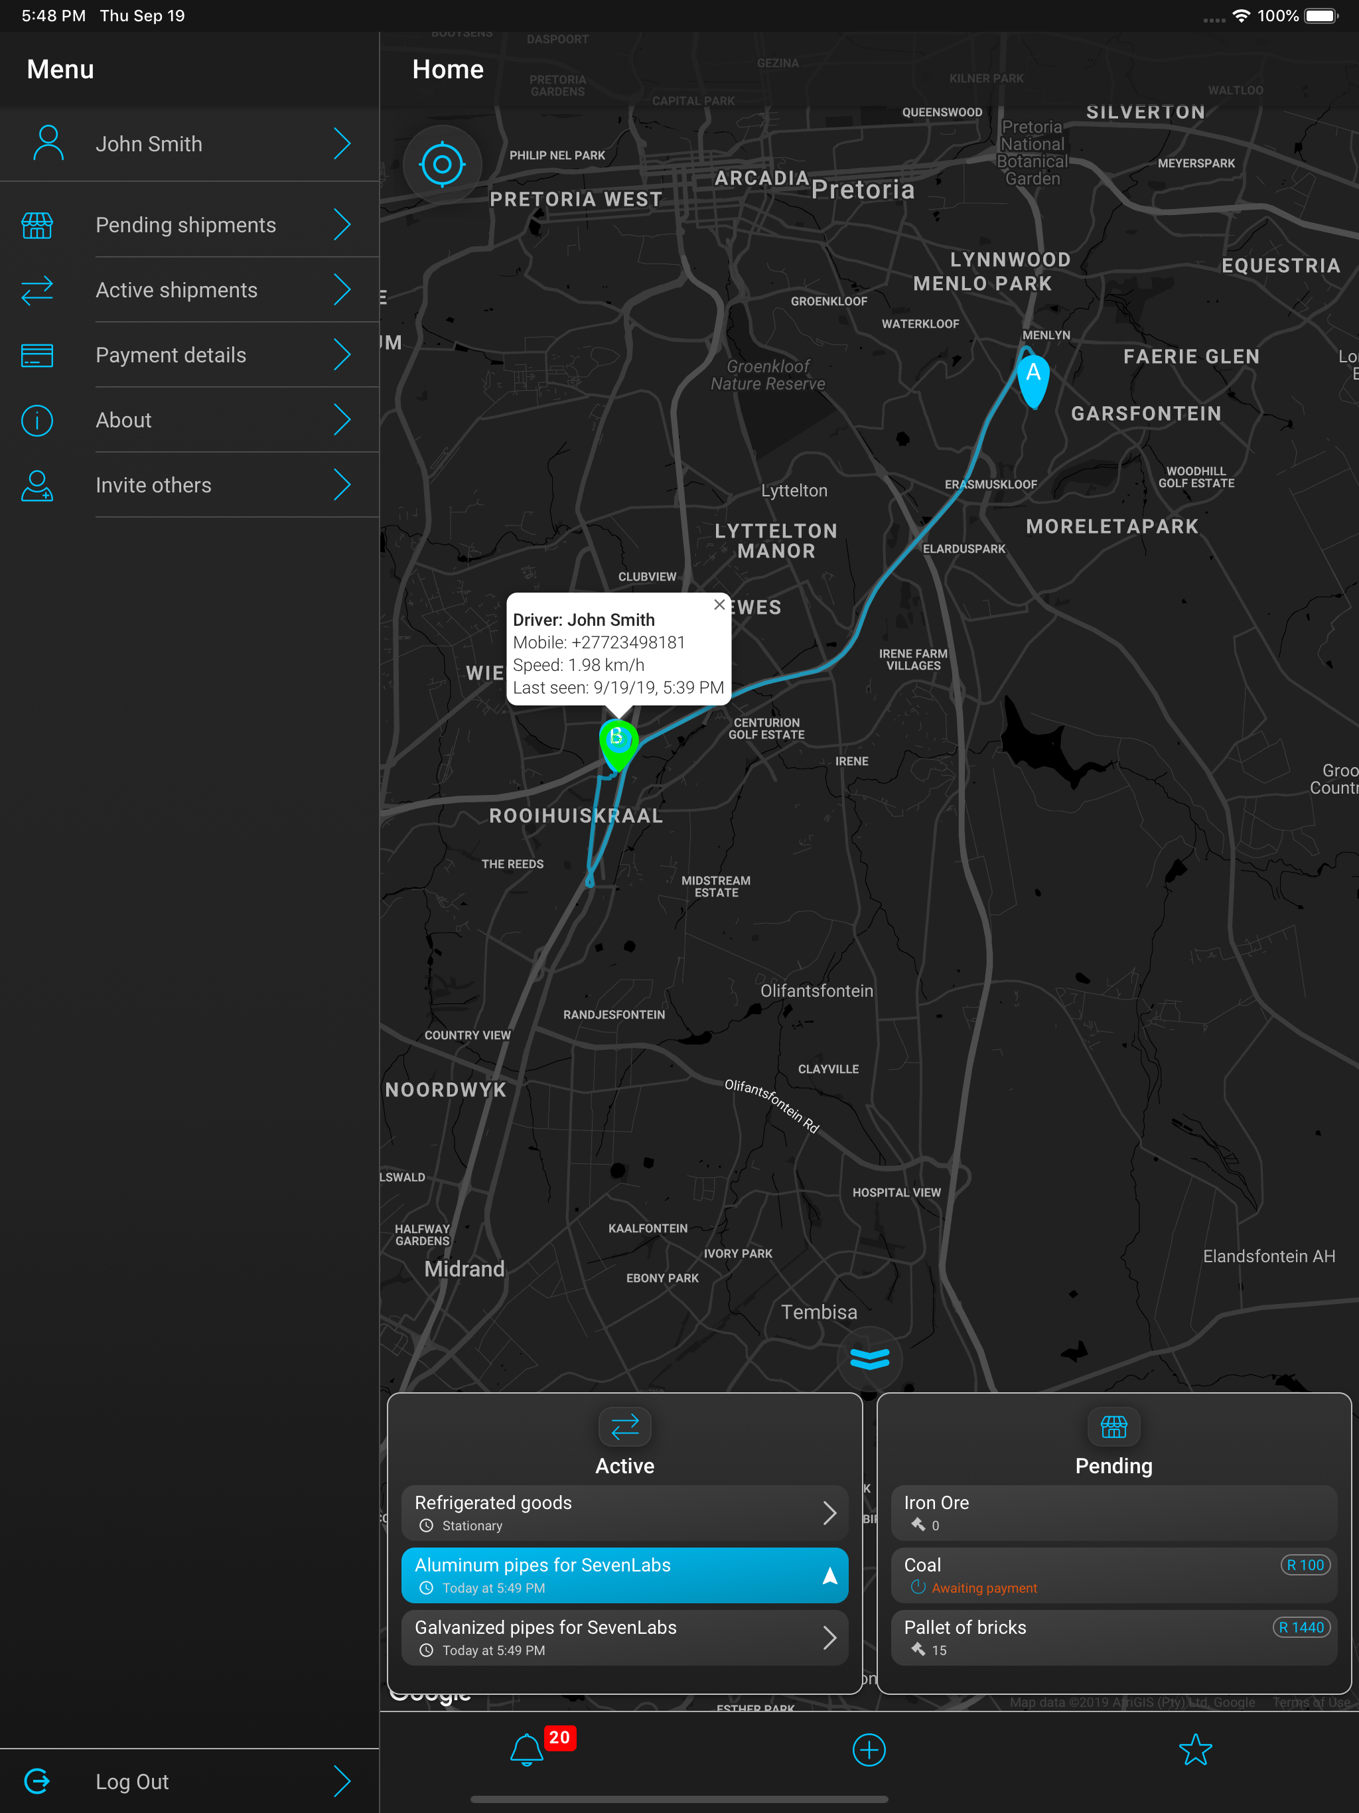The image size is (1359, 1813).
Task: Tap the Active shipments arrows icon
Action: point(37,290)
